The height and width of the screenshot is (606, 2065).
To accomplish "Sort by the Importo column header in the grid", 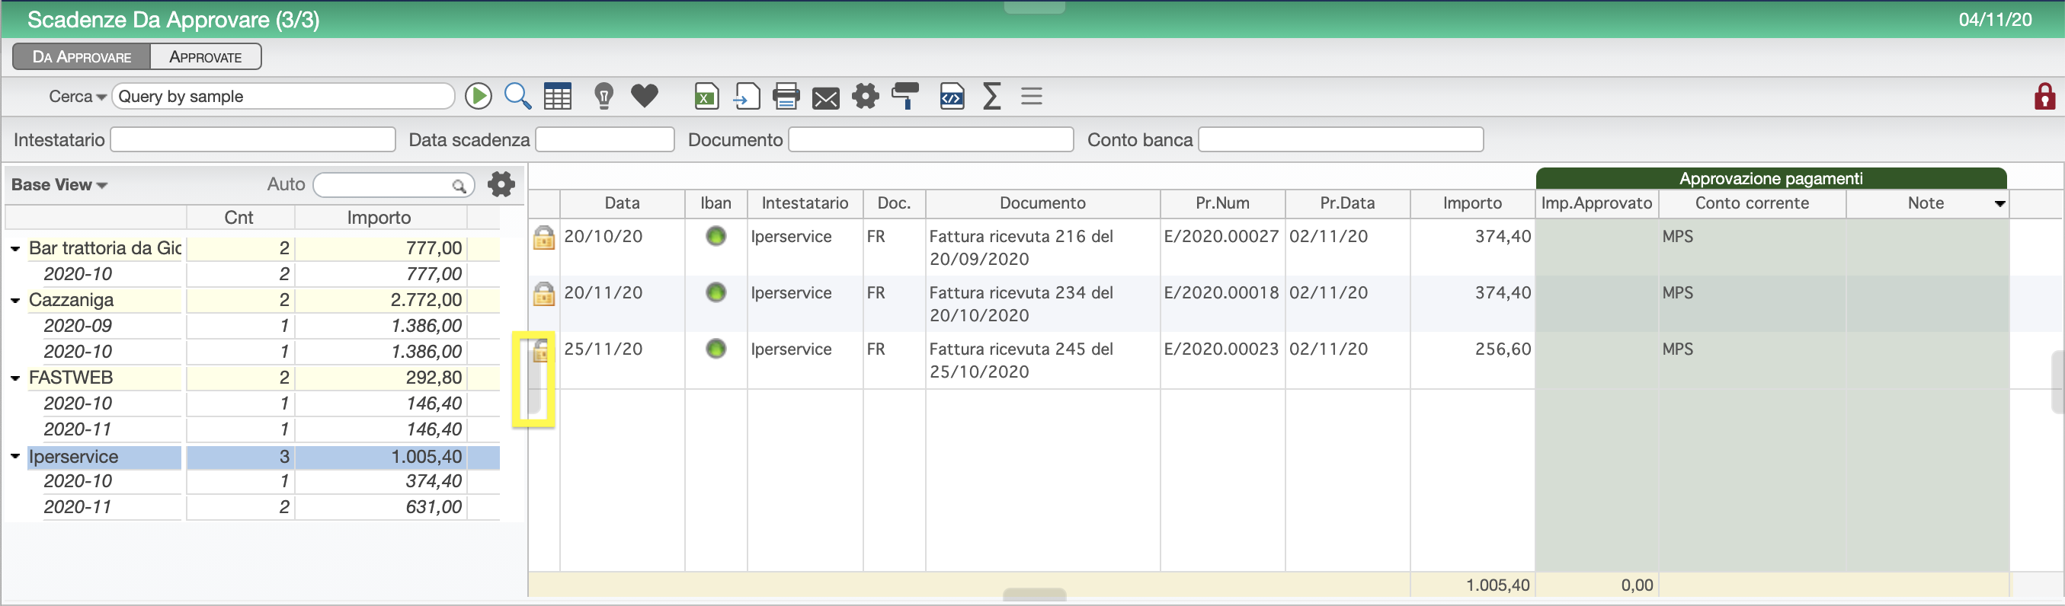I will tap(1472, 203).
